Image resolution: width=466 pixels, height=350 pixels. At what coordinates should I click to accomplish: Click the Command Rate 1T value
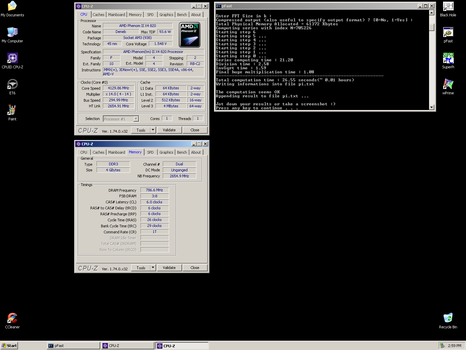pyautogui.click(x=154, y=232)
